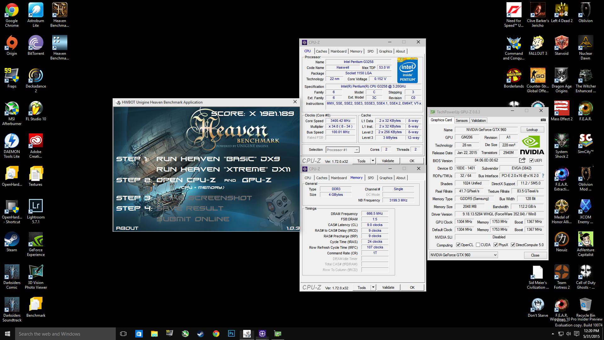This screenshot has height=340, width=604.
Task: Open 3D Vision Photo Viewer icon
Action: [x=36, y=277]
